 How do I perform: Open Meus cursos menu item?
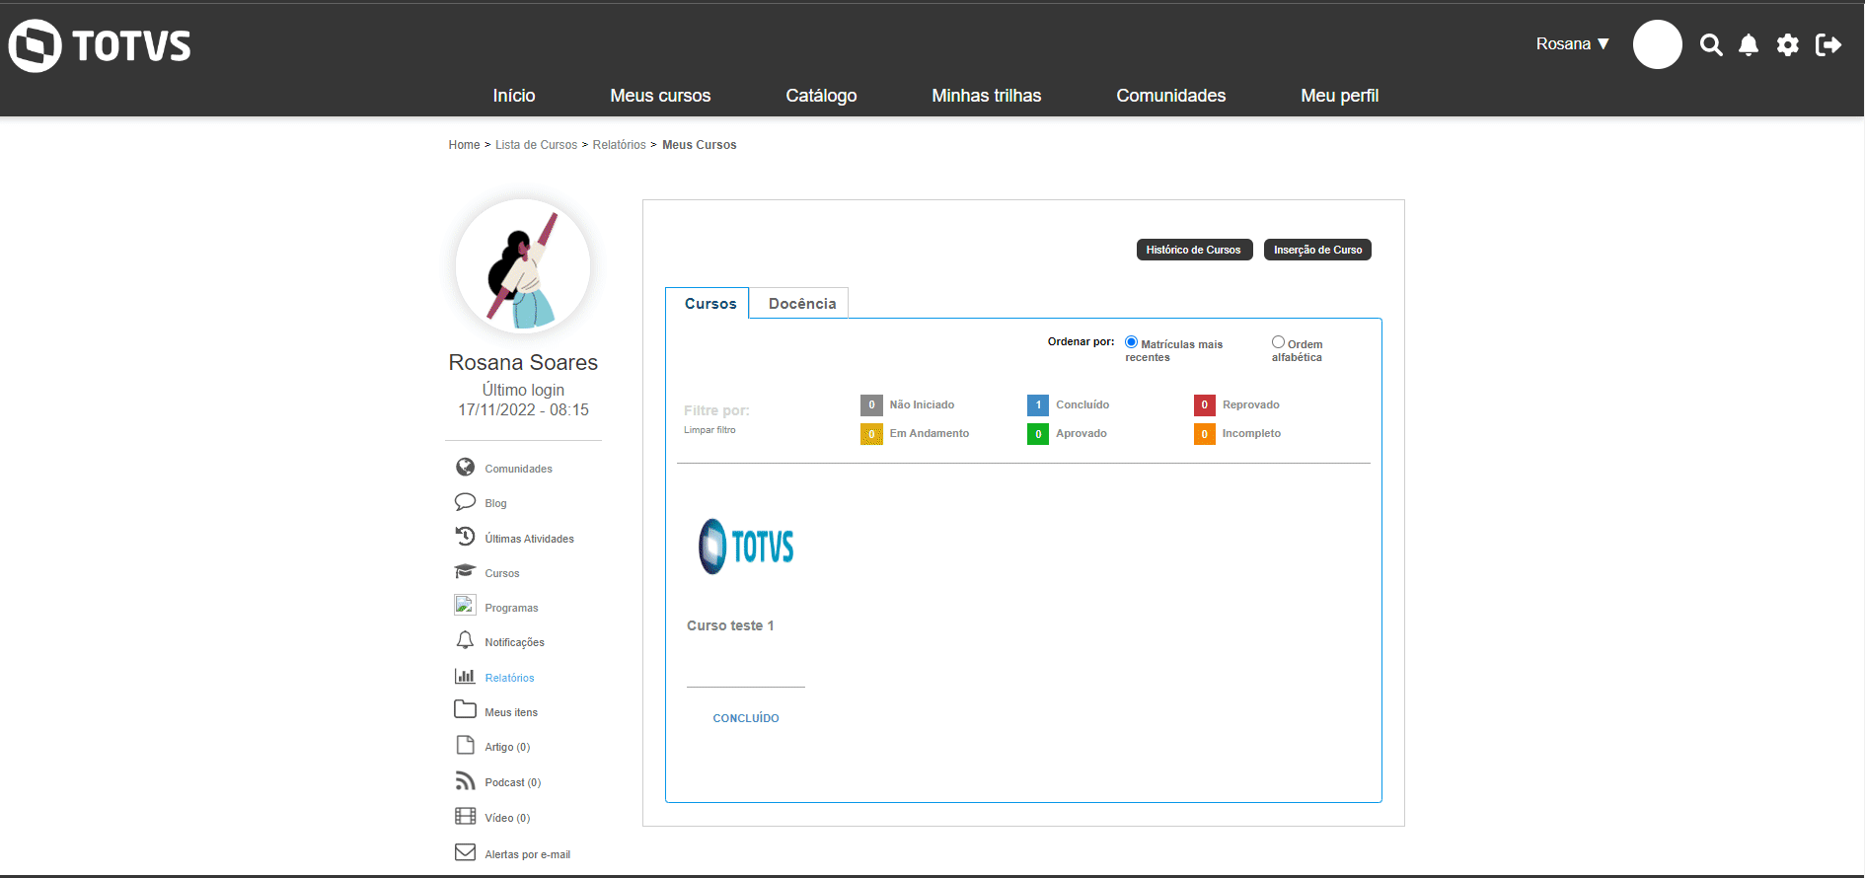[x=660, y=96]
